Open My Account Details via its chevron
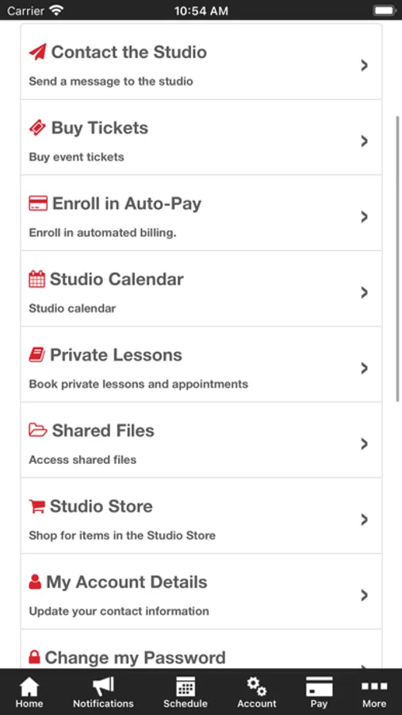The height and width of the screenshot is (715, 402). coord(364,596)
